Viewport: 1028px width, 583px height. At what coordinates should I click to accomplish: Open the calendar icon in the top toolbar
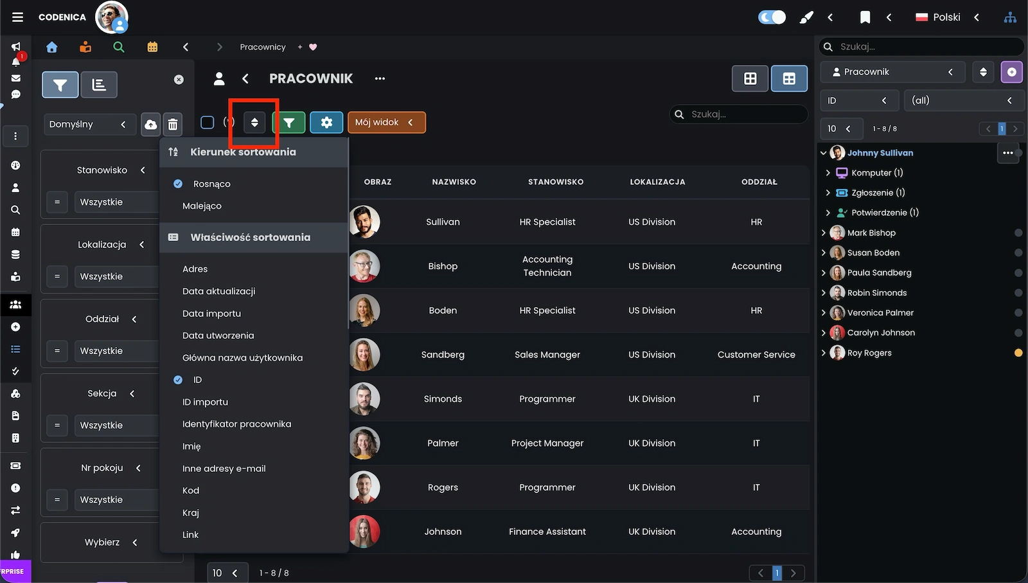tap(152, 47)
